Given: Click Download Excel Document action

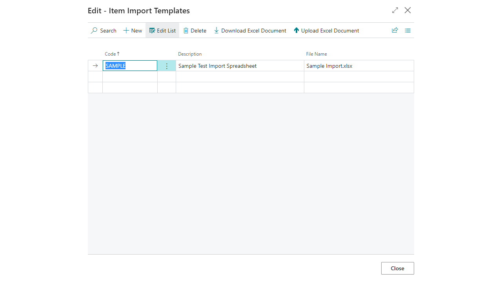Looking at the screenshot, I should (x=250, y=31).
